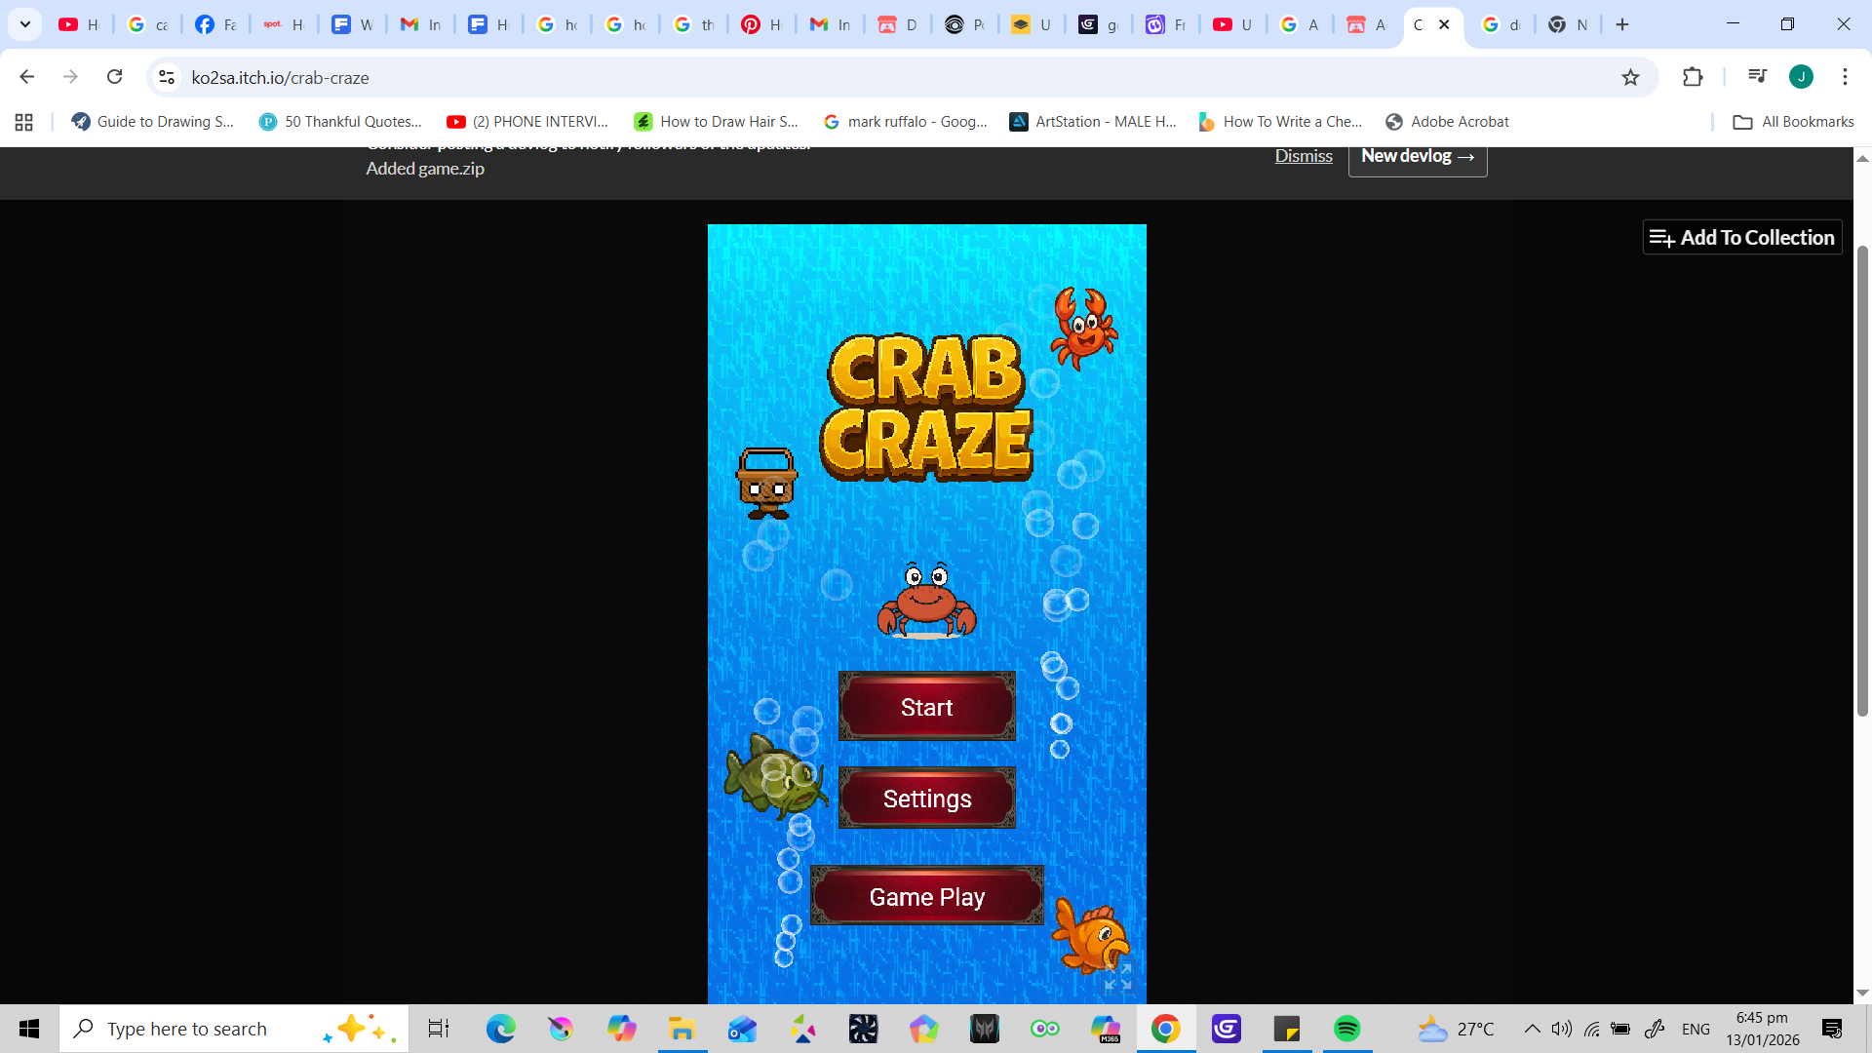This screenshot has width=1872, height=1053.
Task: Mute audio via the system tray speaker
Action: pyautogui.click(x=1561, y=1028)
